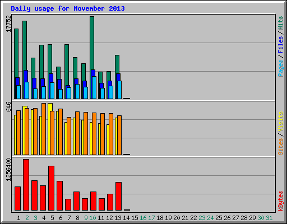Click day 26 on the x-axis

227,218
